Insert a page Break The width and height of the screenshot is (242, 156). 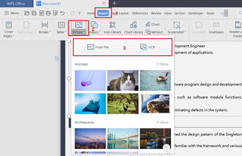[x=45, y=28]
